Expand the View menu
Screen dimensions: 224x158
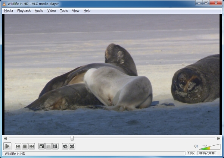pos(75,11)
